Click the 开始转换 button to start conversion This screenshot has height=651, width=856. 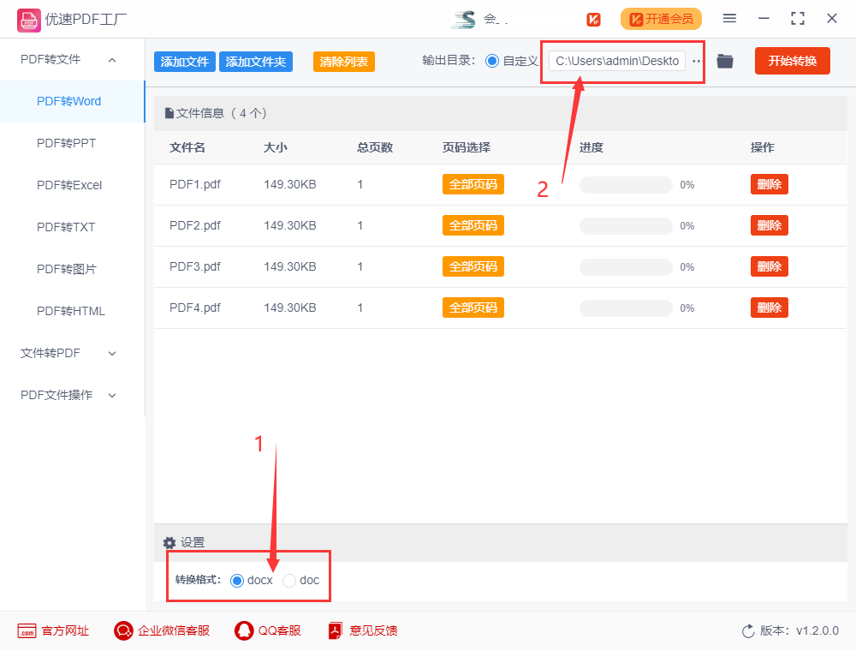tap(792, 61)
